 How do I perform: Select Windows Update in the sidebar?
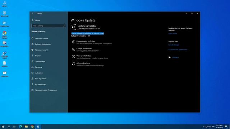[42, 38]
